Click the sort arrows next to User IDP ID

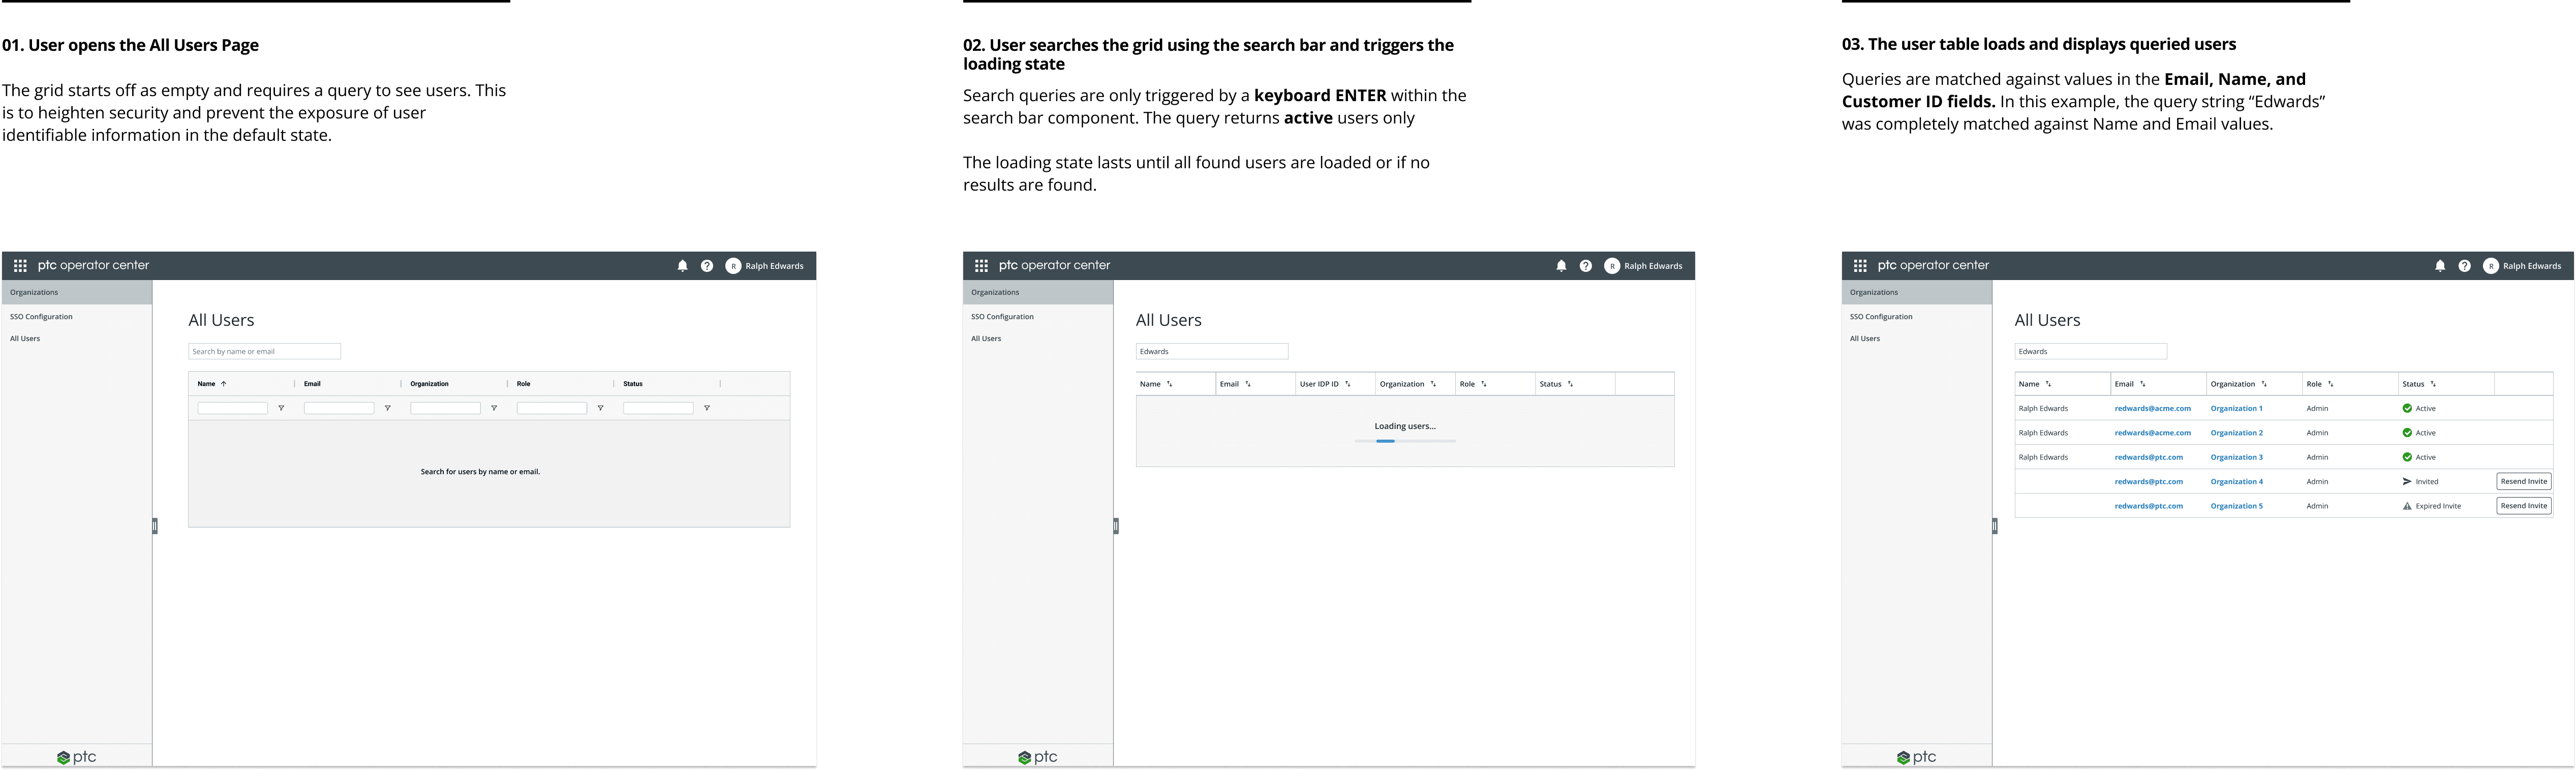1347,384
